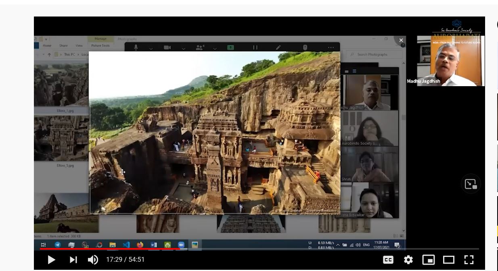Select the Zoom annotate pencil icon
The width and height of the screenshot is (498, 271).
[278, 48]
